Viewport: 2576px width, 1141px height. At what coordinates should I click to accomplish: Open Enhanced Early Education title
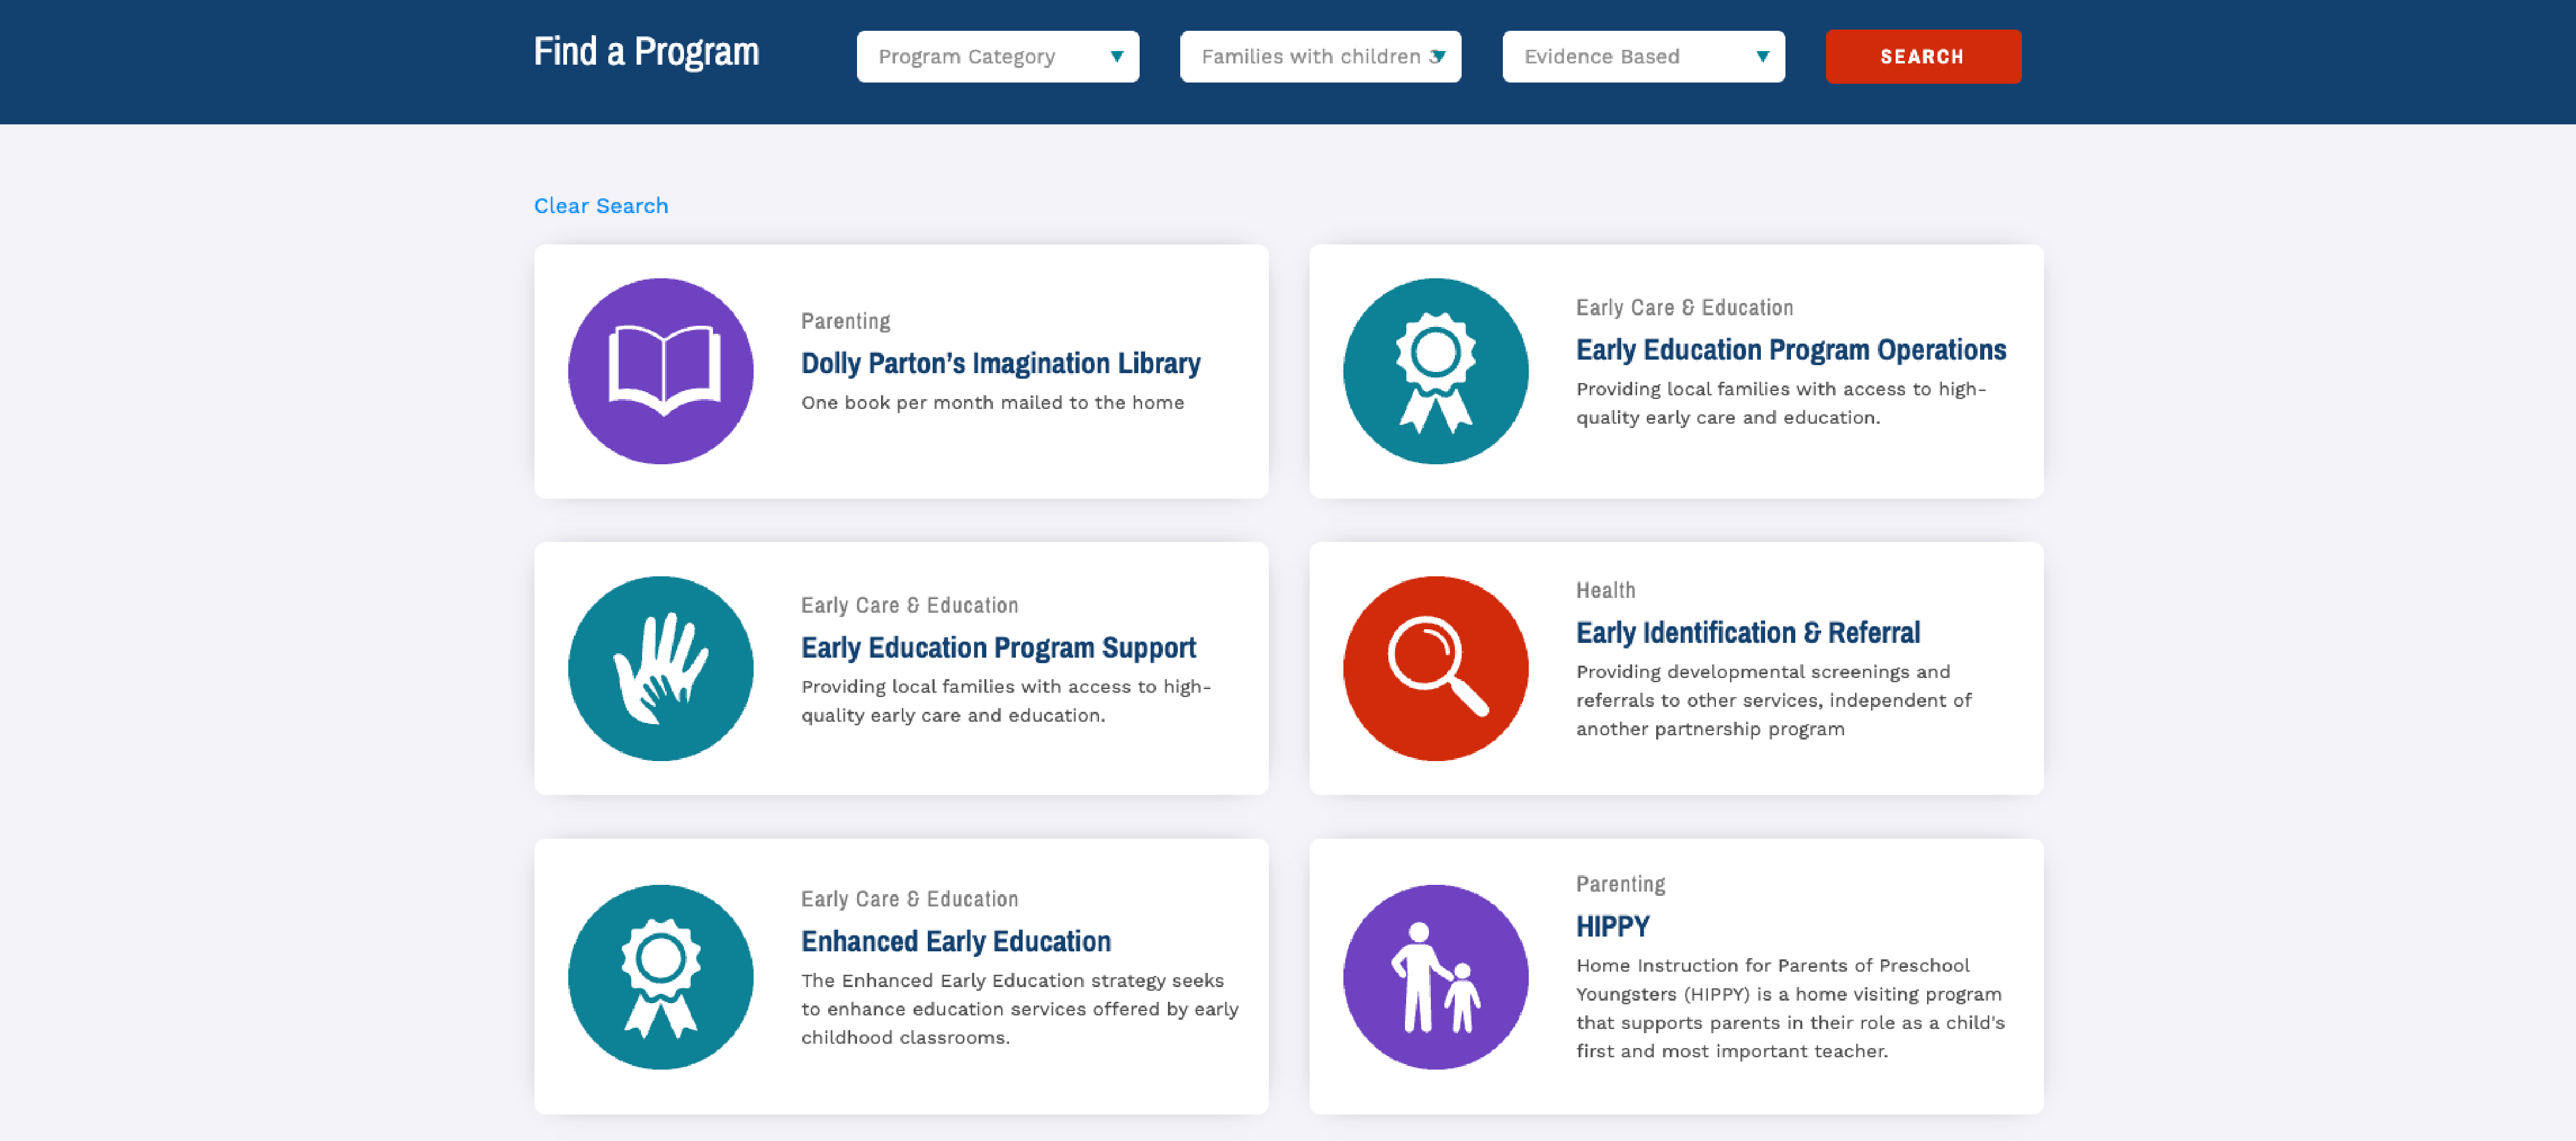955,941
